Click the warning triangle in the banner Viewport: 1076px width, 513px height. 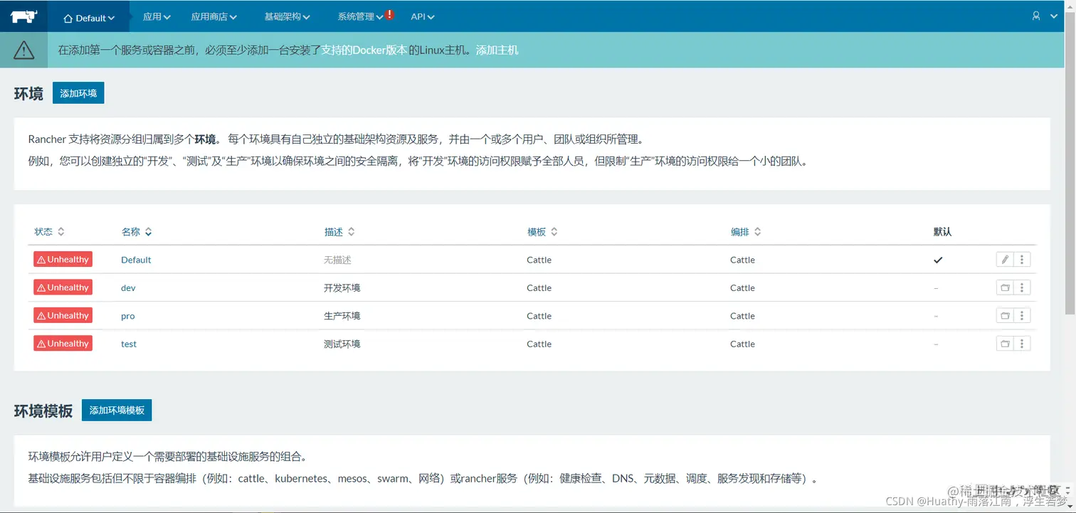[x=23, y=50]
